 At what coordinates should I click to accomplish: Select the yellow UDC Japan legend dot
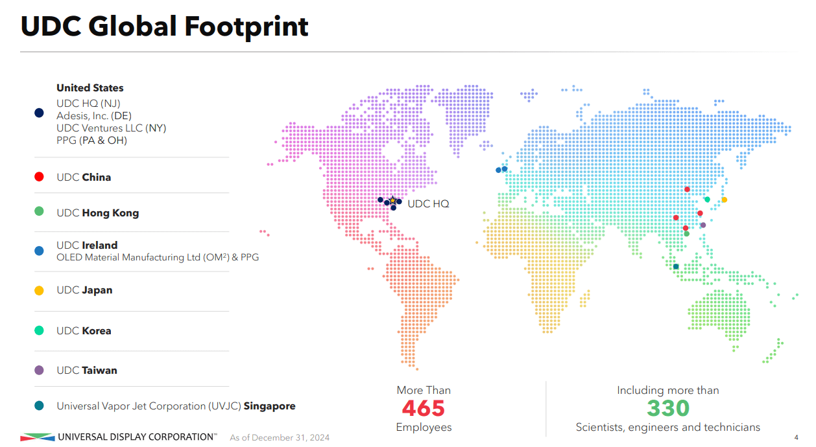pos(39,291)
